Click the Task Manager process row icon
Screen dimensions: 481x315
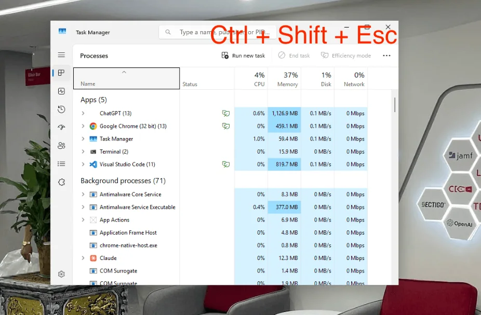93,139
